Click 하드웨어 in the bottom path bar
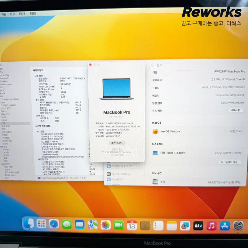Viewport: 248px width, 248px height. click(x=74, y=178)
